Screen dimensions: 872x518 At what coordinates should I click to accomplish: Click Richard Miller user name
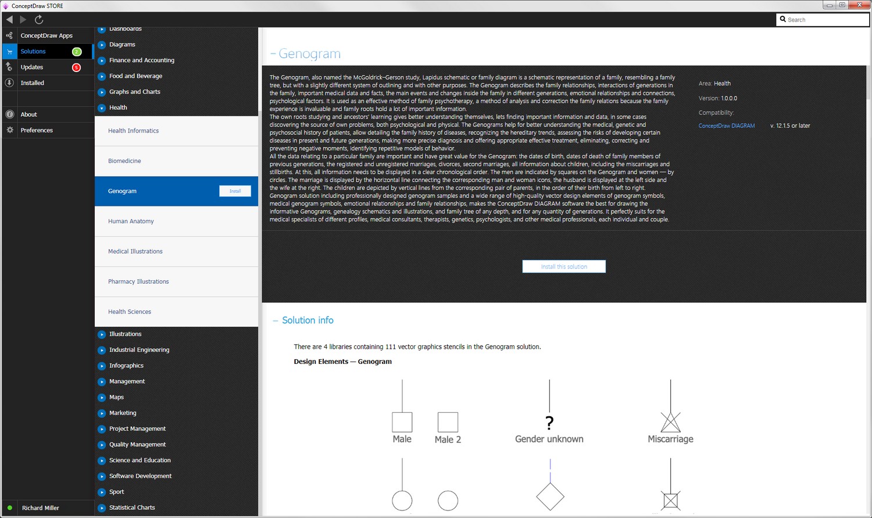click(41, 508)
